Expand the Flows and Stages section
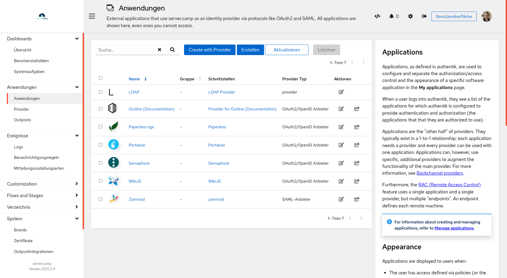The width and height of the screenshot is (507, 278). click(41, 196)
